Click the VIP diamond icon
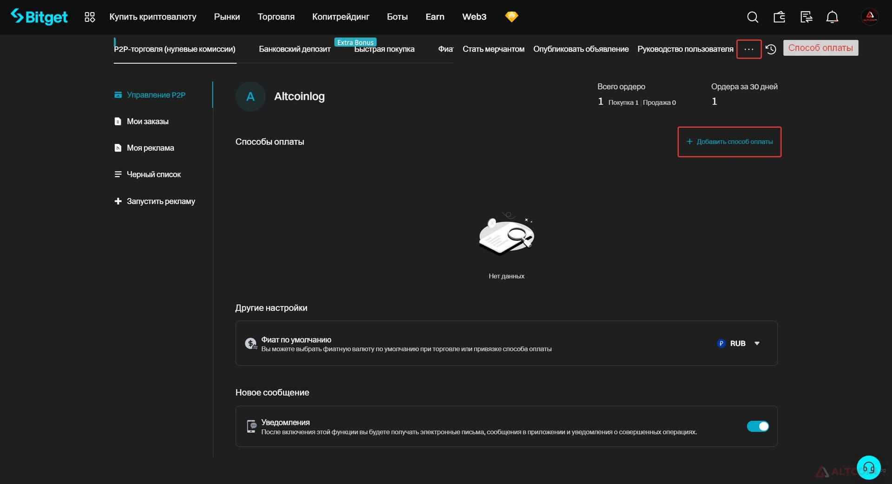The image size is (892, 484). pyautogui.click(x=512, y=17)
